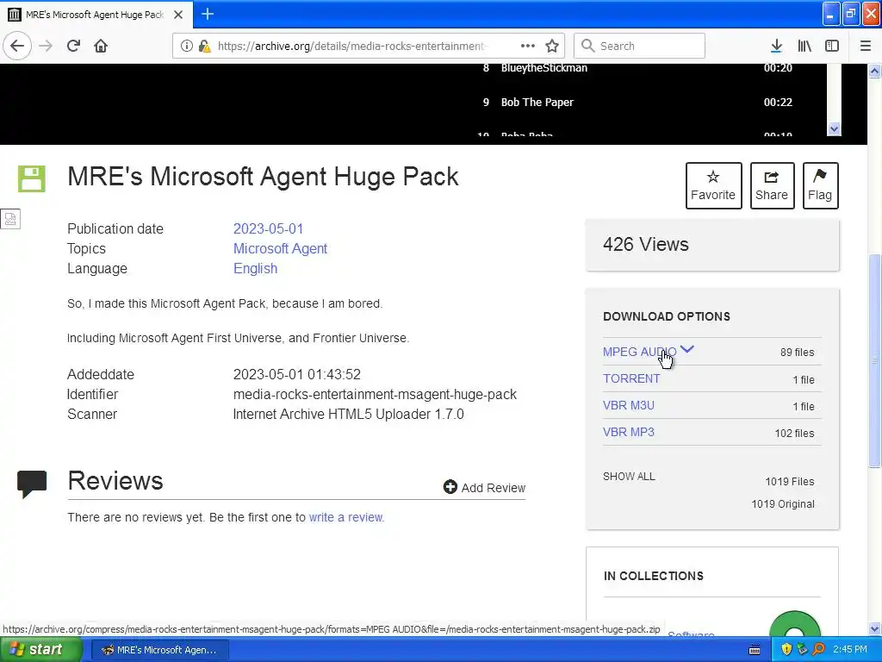The width and height of the screenshot is (882, 662).
Task: Toggle the browser sidebar view
Action: 832,46
